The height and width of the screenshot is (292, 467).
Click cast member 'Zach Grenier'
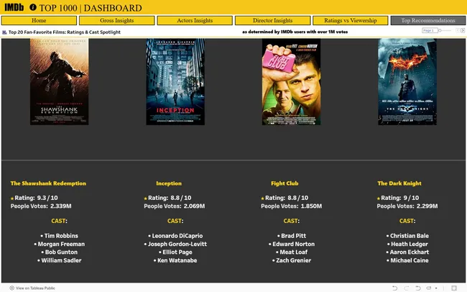click(x=293, y=260)
